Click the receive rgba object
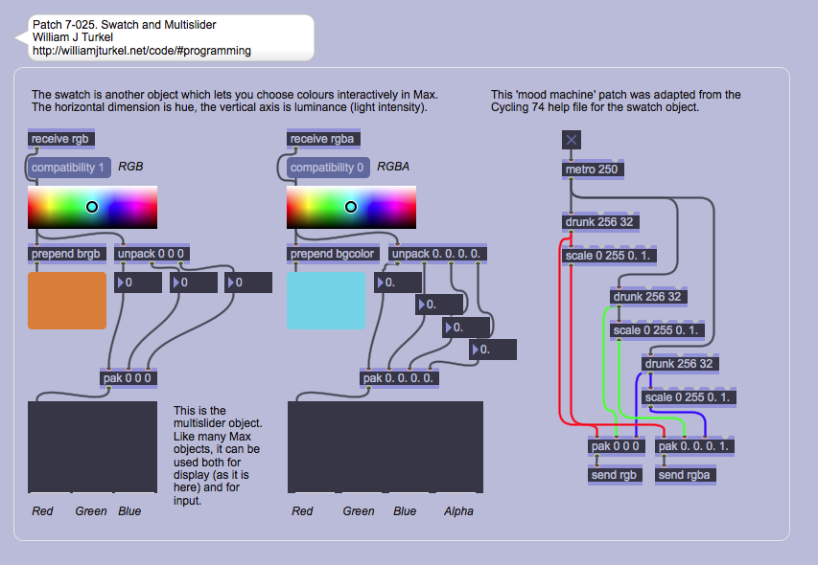Screen dimensions: 818x565 coord(324,139)
